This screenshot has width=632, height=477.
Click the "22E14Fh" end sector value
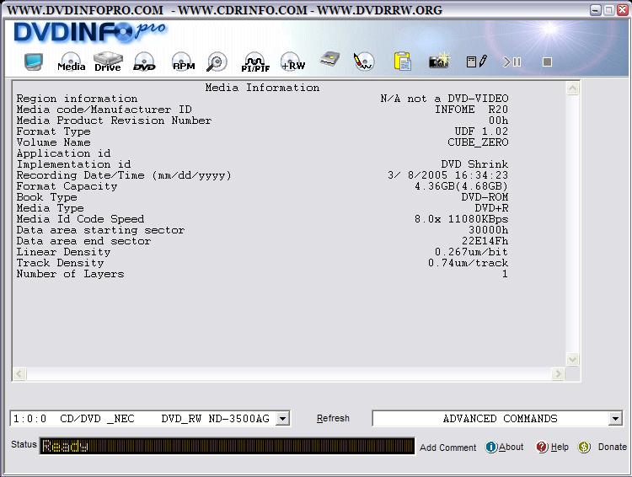point(485,241)
